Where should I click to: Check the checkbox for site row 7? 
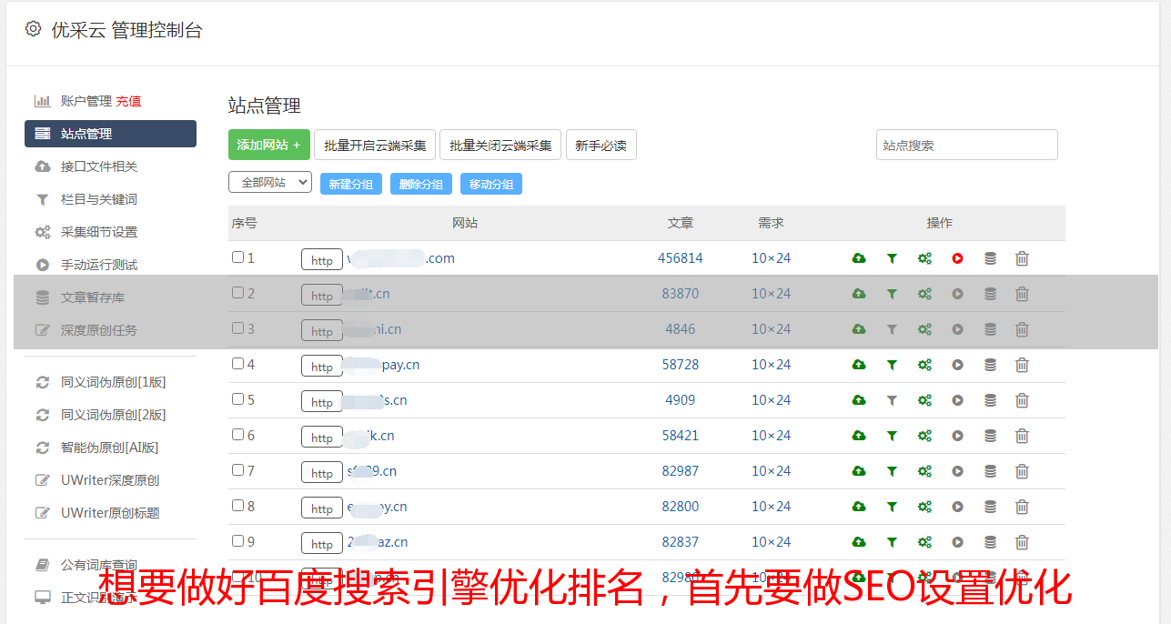pos(237,470)
